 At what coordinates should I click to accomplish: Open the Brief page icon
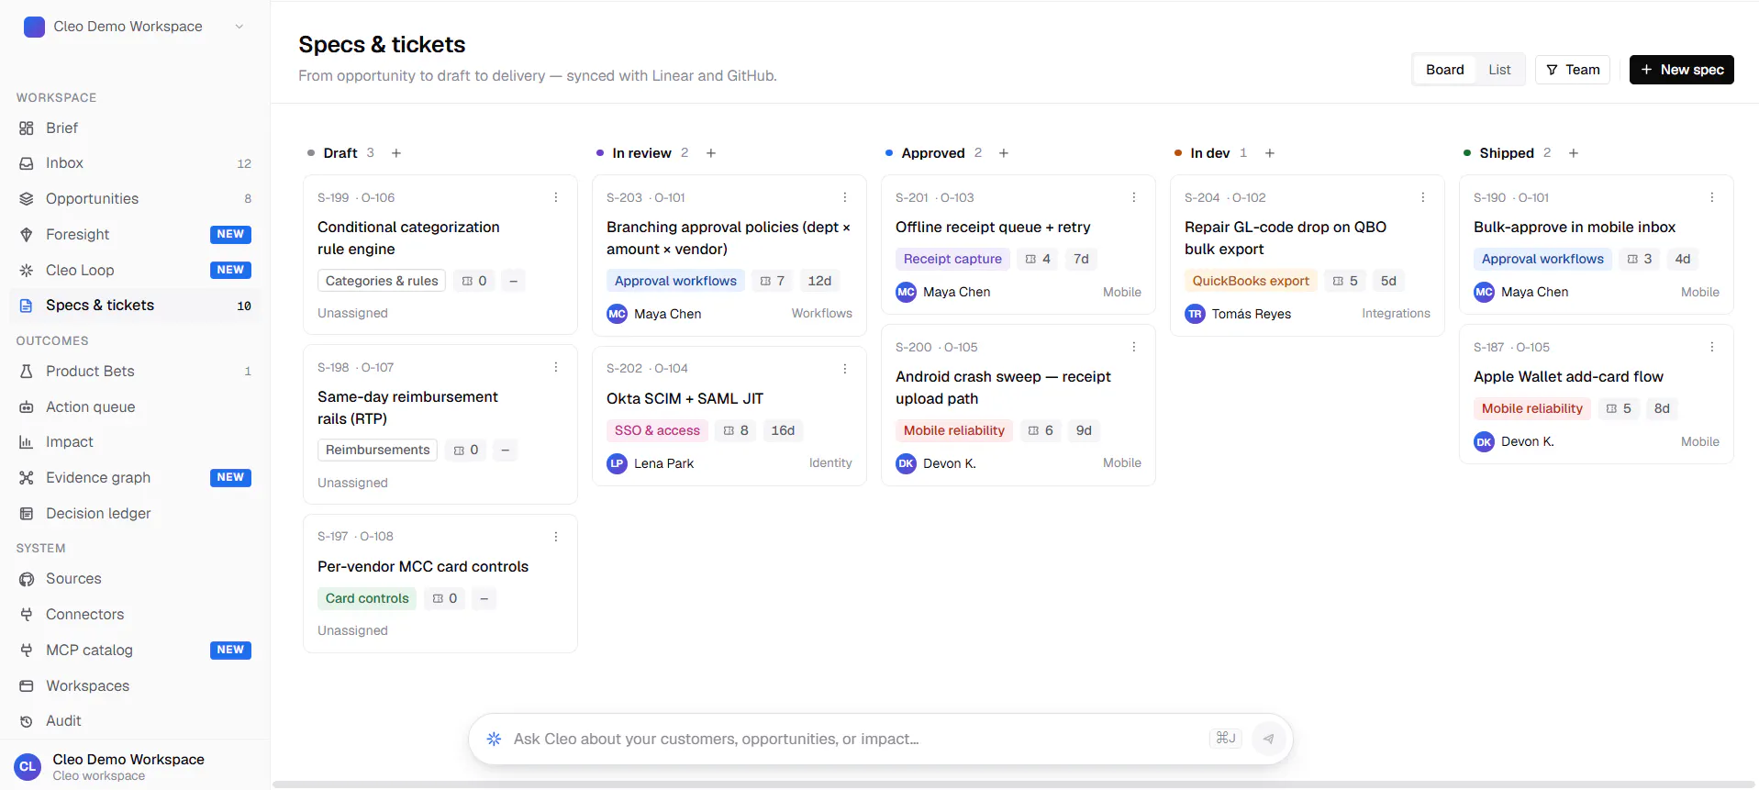coord(27,128)
